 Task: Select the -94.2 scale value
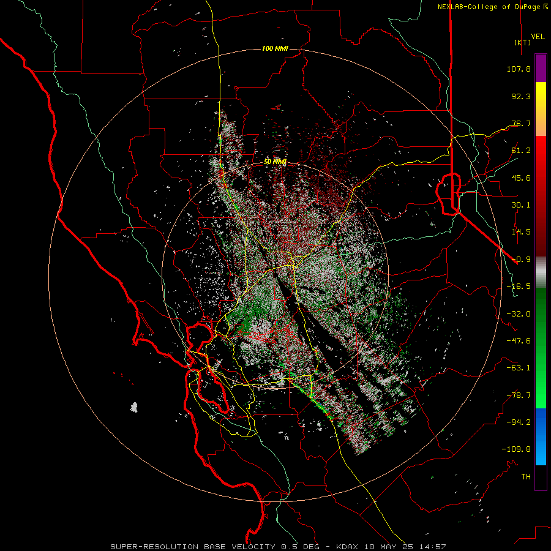(519, 422)
